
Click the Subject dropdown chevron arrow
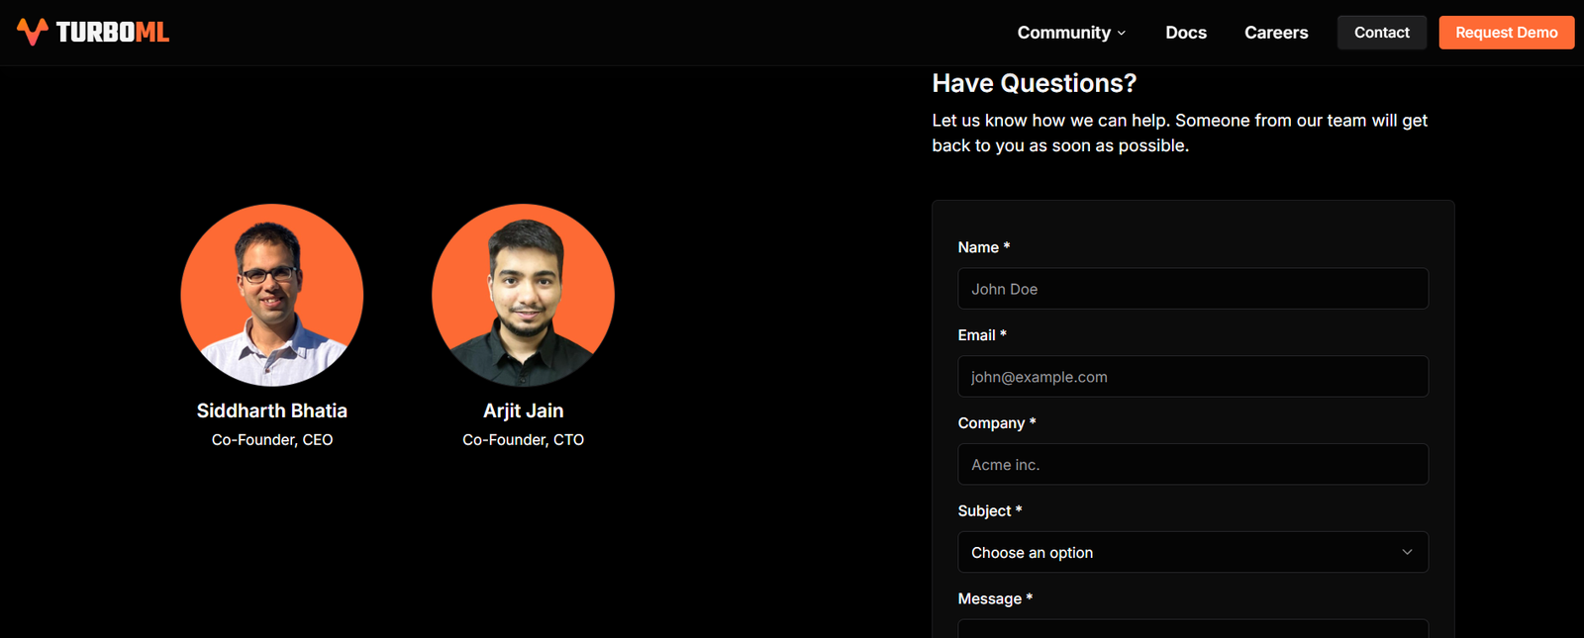[x=1407, y=552]
